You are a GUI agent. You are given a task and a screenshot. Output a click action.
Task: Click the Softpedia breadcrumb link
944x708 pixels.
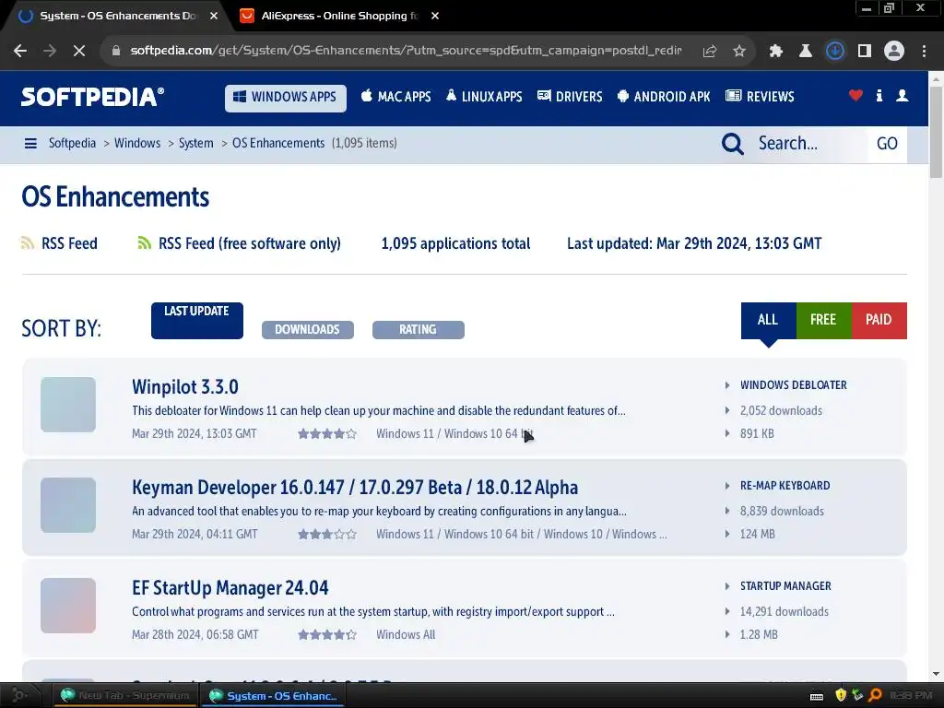(72, 143)
